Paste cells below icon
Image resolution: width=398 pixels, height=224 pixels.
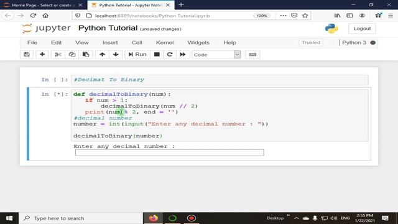(x=86, y=54)
